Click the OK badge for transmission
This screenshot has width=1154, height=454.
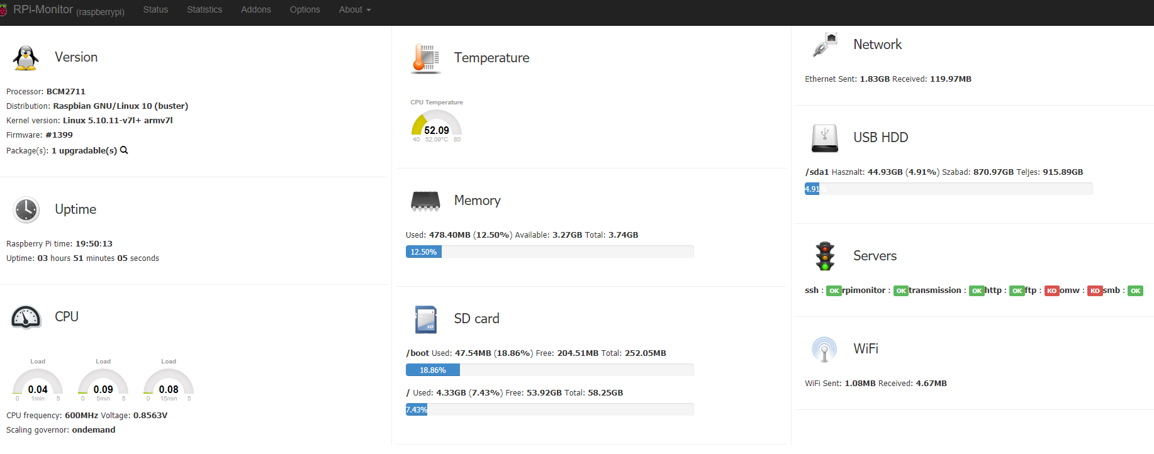(977, 291)
